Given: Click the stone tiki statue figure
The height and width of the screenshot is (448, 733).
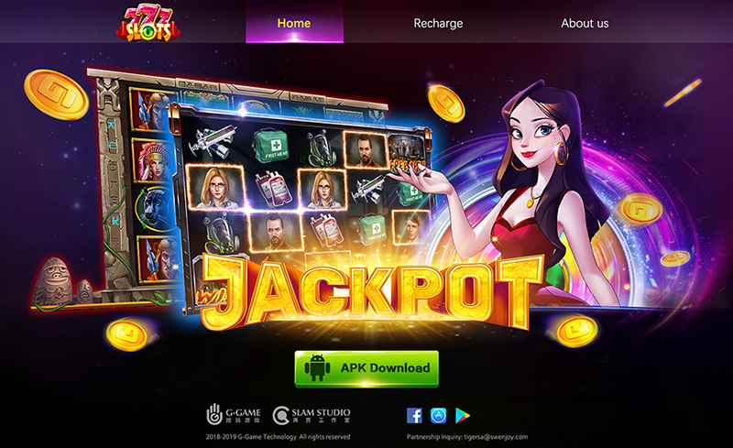Looking at the screenshot, I should pos(54,281).
